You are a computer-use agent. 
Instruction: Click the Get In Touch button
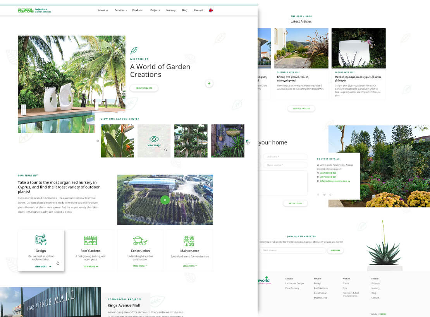[295, 203]
